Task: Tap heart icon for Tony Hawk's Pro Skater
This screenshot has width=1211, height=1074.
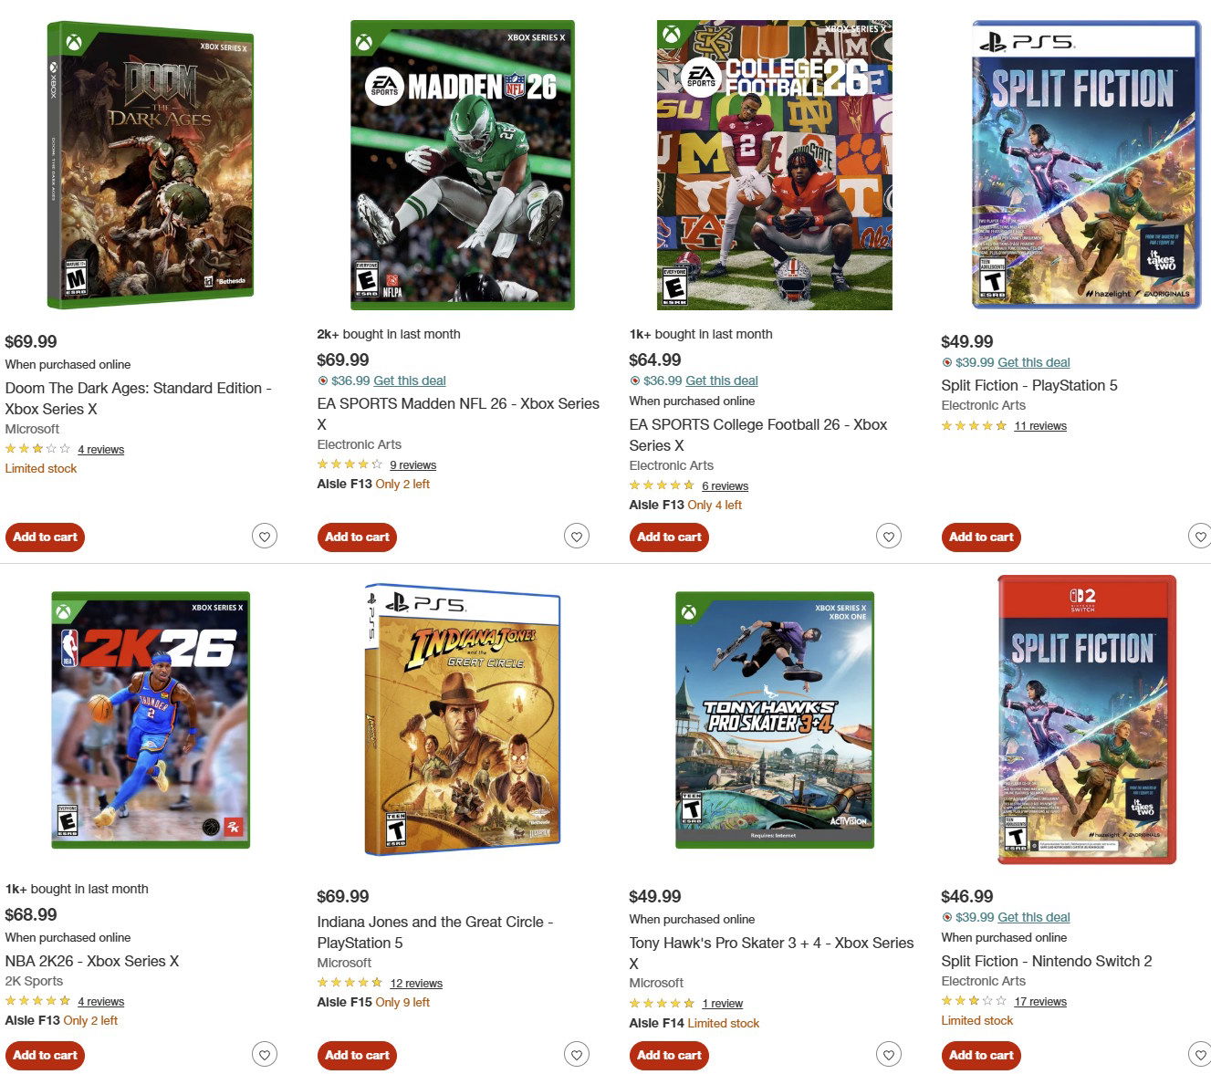Action: (x=889, y=1055)
